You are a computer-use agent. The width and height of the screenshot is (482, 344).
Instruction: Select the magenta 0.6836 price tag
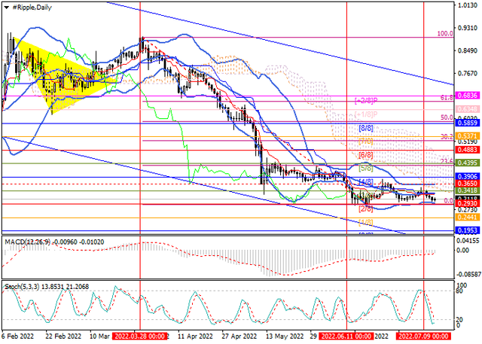tap(468, 98)
